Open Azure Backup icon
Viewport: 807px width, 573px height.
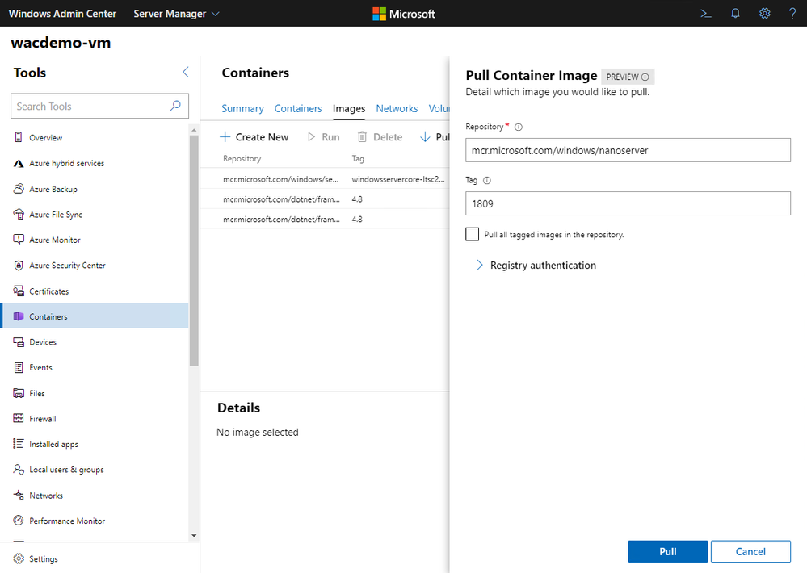tap(19, 189)
